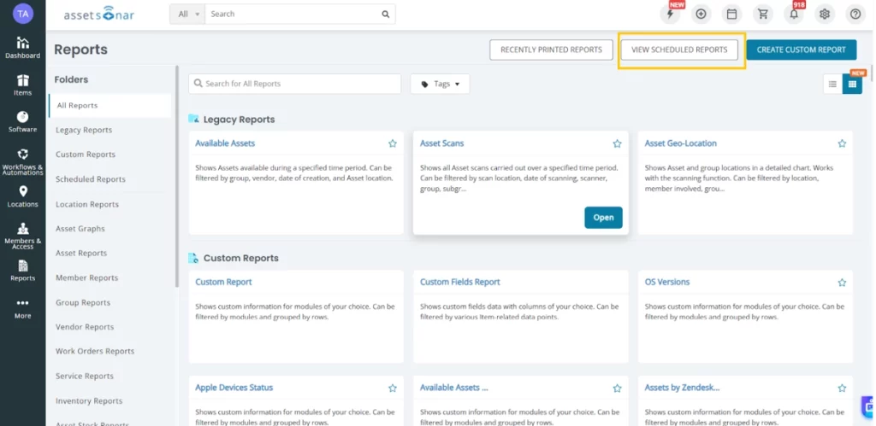The image size is (876, 426).
Task: Select Asset Graphs folder
Action: click(x=80, y=229)
